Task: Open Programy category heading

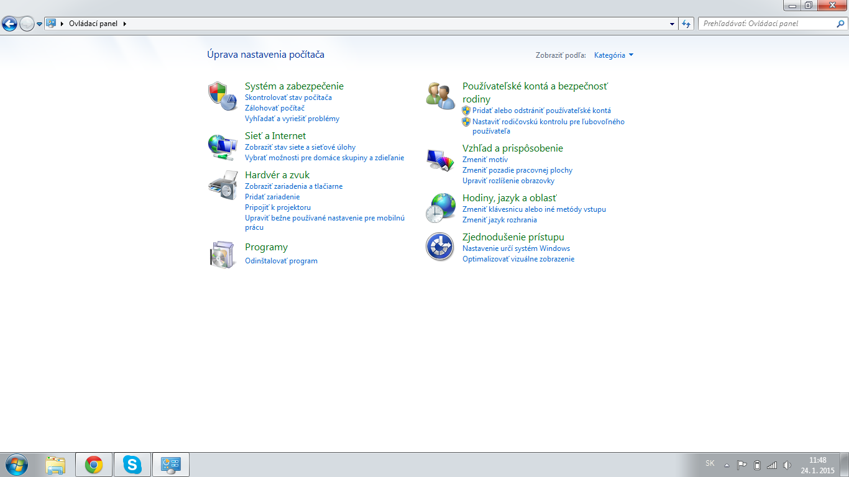Action: [x=266, y=247]
